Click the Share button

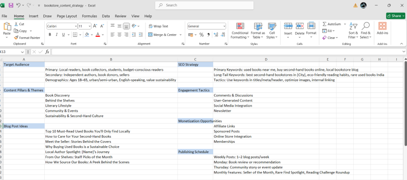tap(395, 16)
